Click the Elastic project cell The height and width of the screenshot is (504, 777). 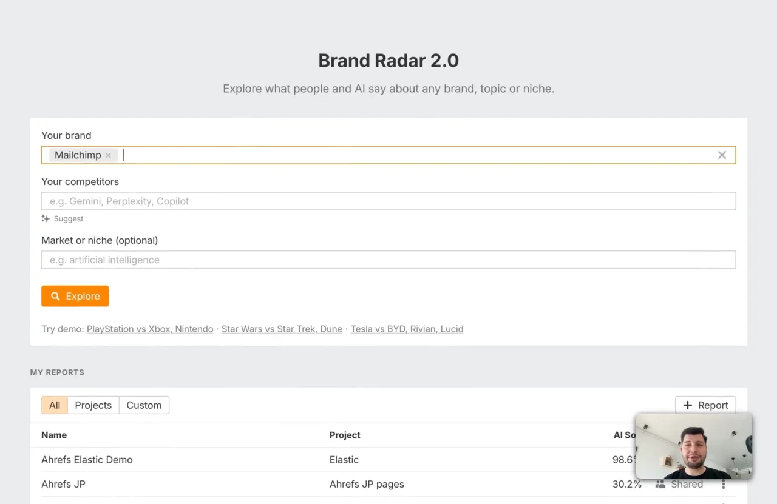(x=344, y=460)
